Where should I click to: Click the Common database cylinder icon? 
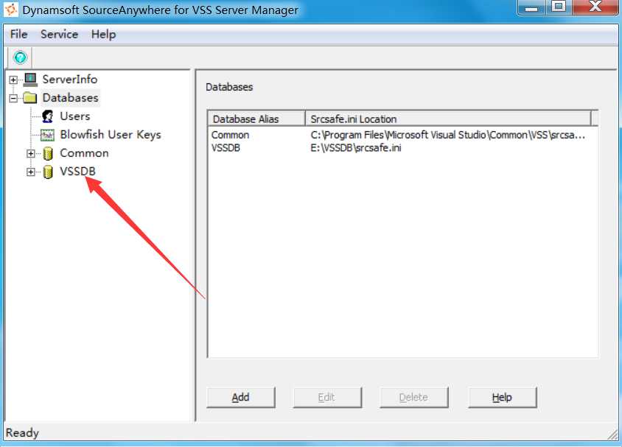coord(48,153)
